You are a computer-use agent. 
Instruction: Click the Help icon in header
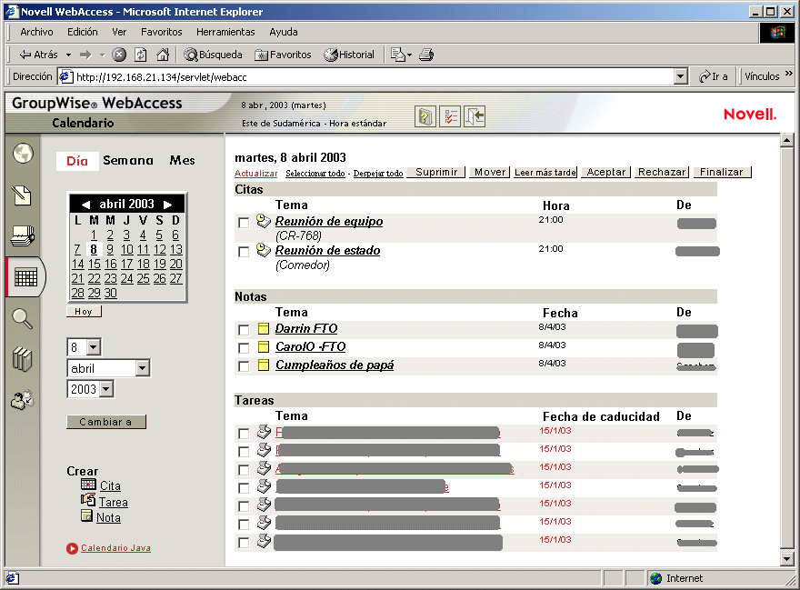pos(425,116)
